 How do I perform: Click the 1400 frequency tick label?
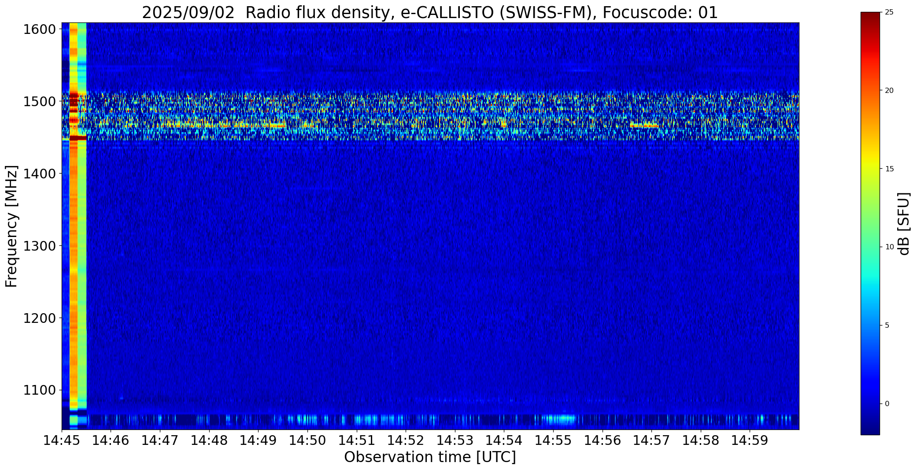pos(39,174)
